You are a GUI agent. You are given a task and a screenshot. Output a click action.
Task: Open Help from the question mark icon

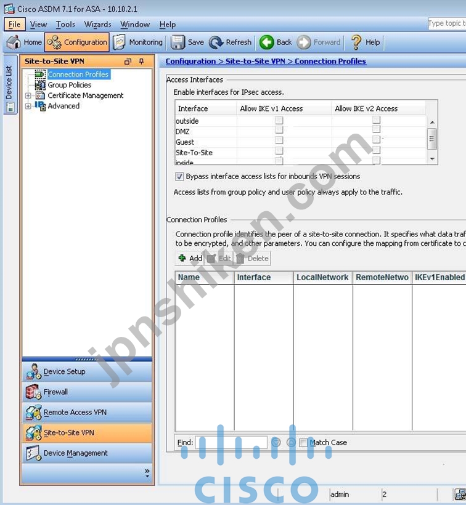[365, 42]
